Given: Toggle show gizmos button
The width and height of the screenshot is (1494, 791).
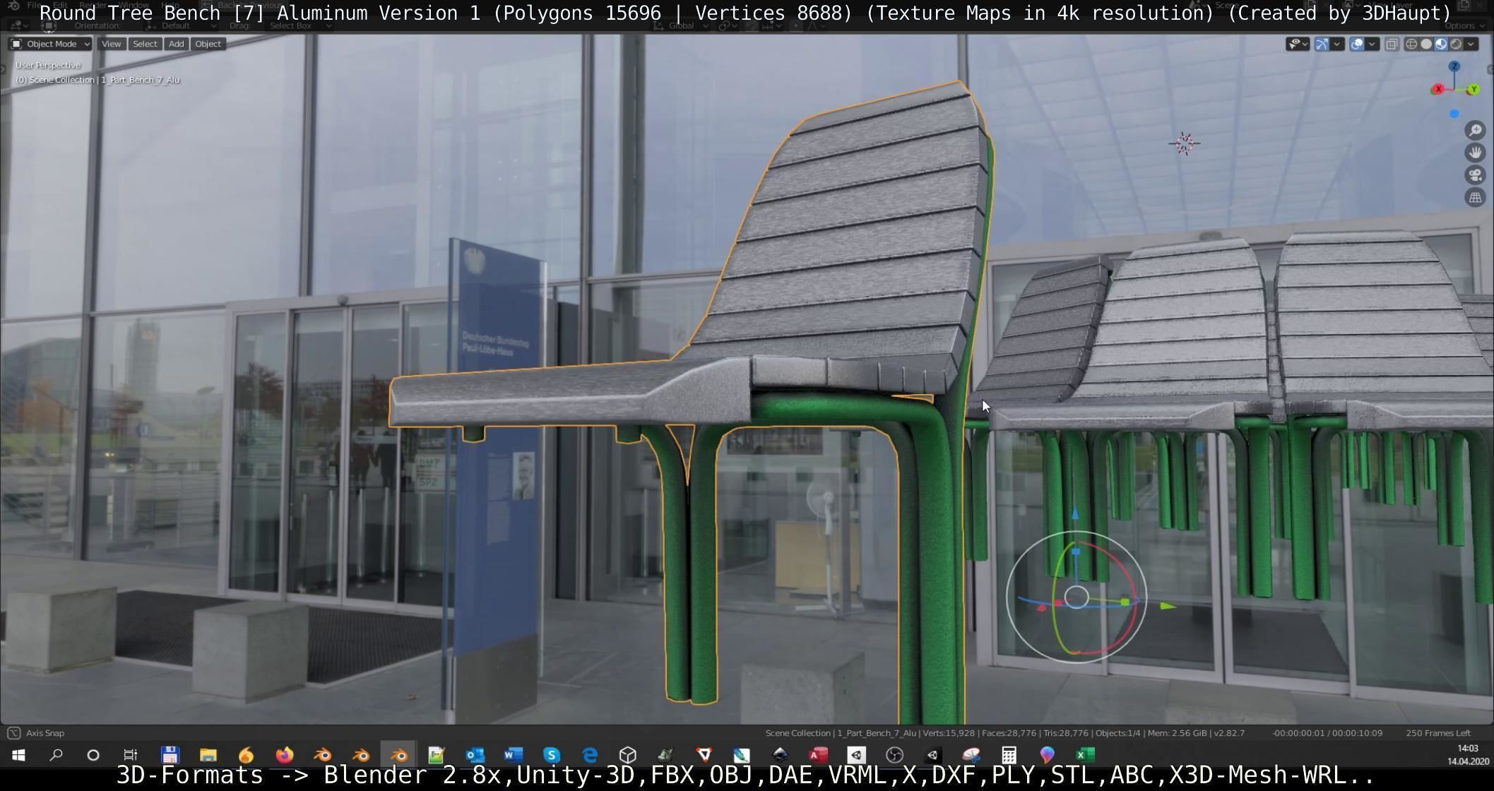Looking at the screenshot, I should point(1322,44).
